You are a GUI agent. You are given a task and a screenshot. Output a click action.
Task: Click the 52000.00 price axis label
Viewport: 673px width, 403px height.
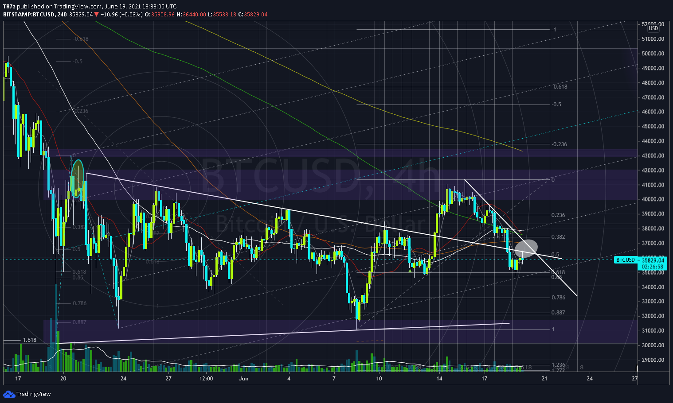[653, 24]
